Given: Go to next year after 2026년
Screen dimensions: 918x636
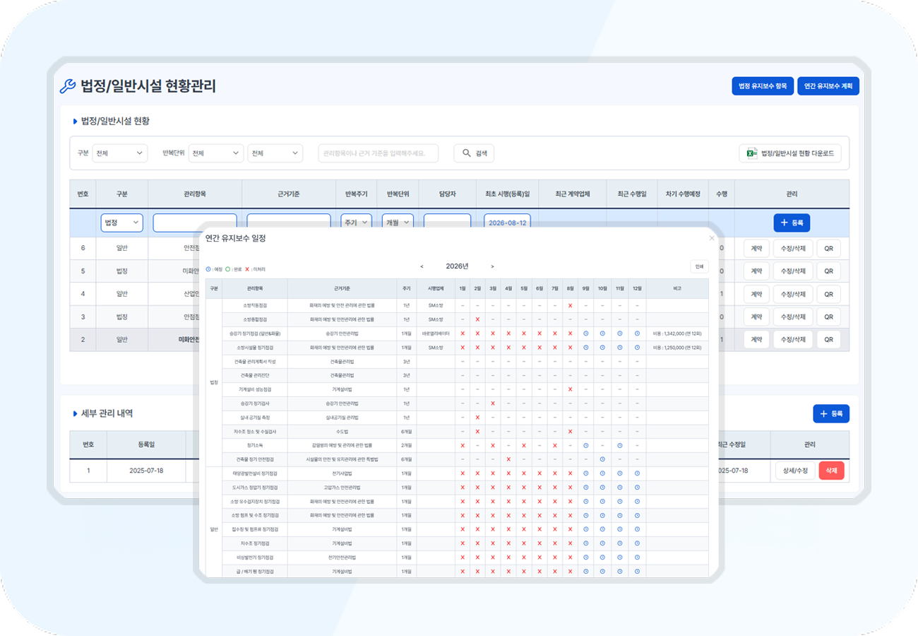Looking at the screenshot, I should point(492,266).
